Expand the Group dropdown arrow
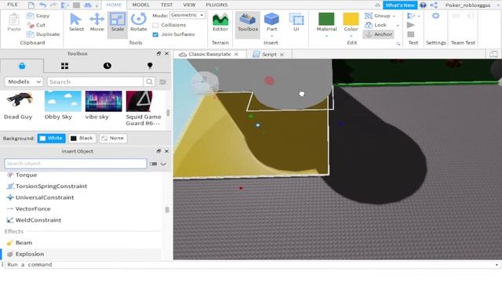 [x=394, y=16]
